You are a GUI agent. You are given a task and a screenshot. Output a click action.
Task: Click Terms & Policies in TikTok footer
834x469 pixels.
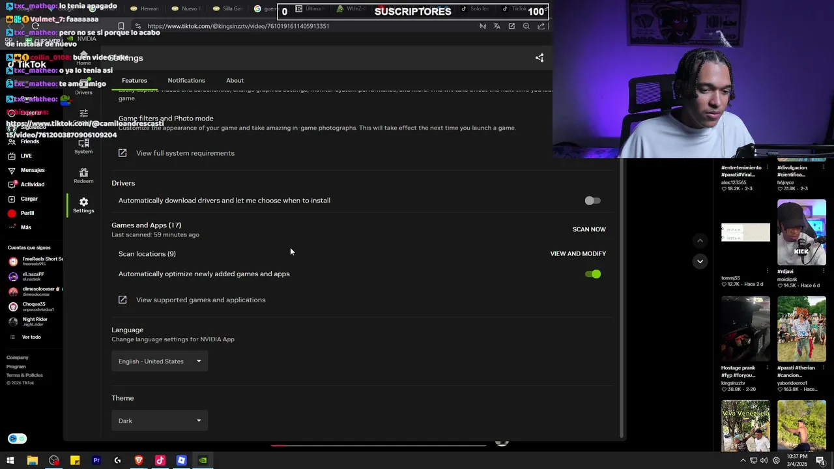point(25,375)
